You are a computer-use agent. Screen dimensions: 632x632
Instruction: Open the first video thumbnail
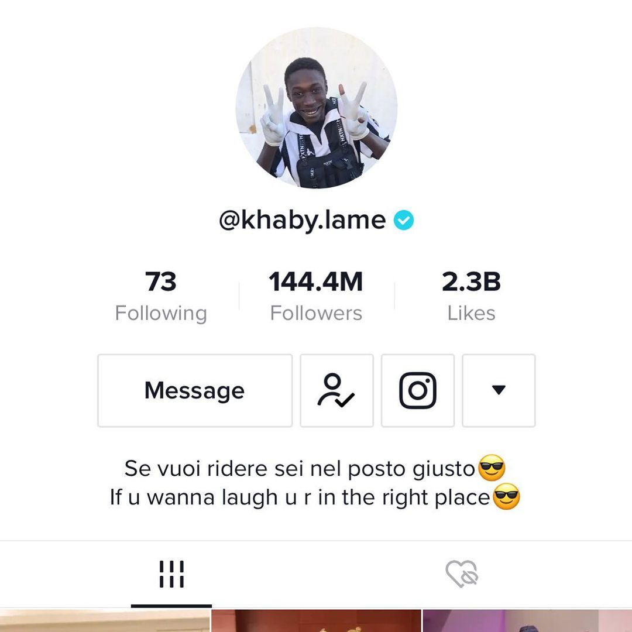pos(105,621)
